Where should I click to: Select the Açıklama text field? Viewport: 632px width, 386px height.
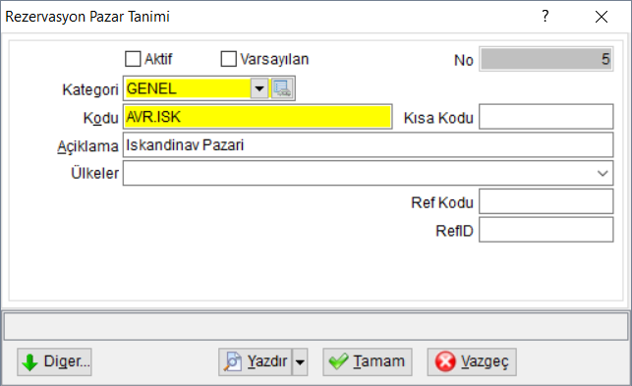click(x=368, y=145)
